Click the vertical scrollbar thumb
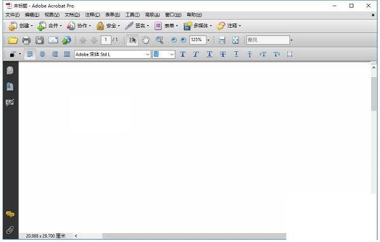The height and width of the screenshot is (242, 380). tap(374, 94)
